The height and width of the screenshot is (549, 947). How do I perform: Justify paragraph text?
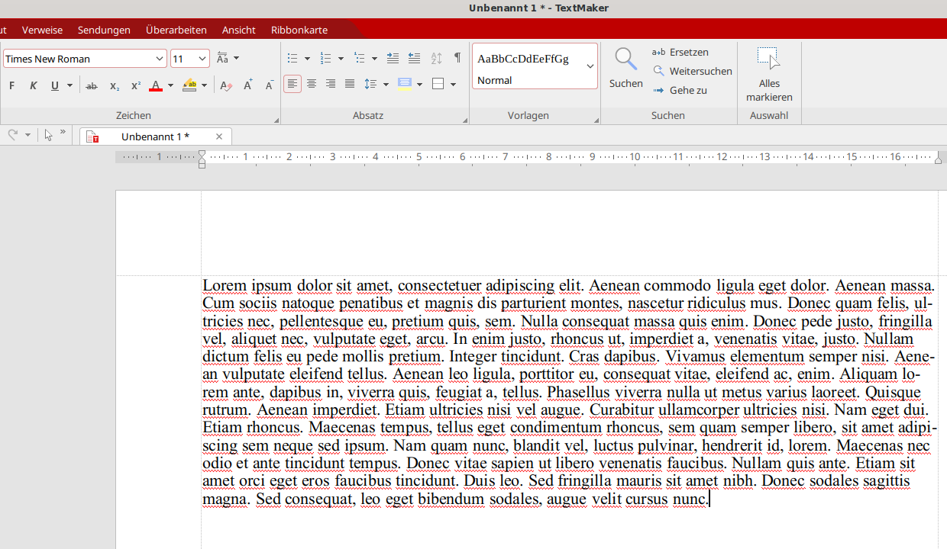(350, 84)
